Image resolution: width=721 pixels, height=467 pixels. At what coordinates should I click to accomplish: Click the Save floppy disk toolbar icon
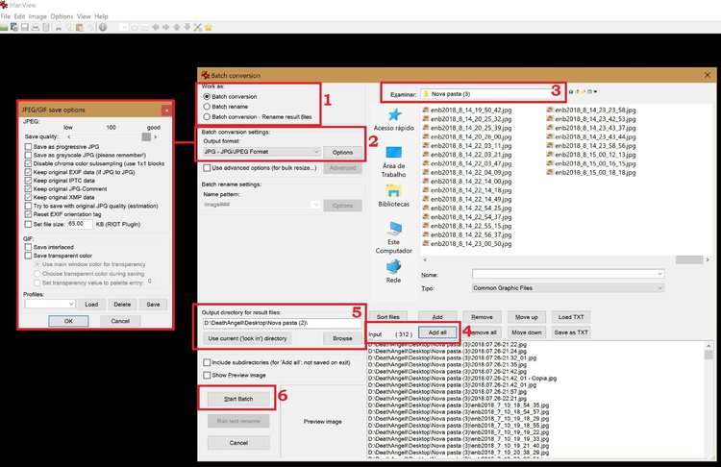(x=25, y=27)
